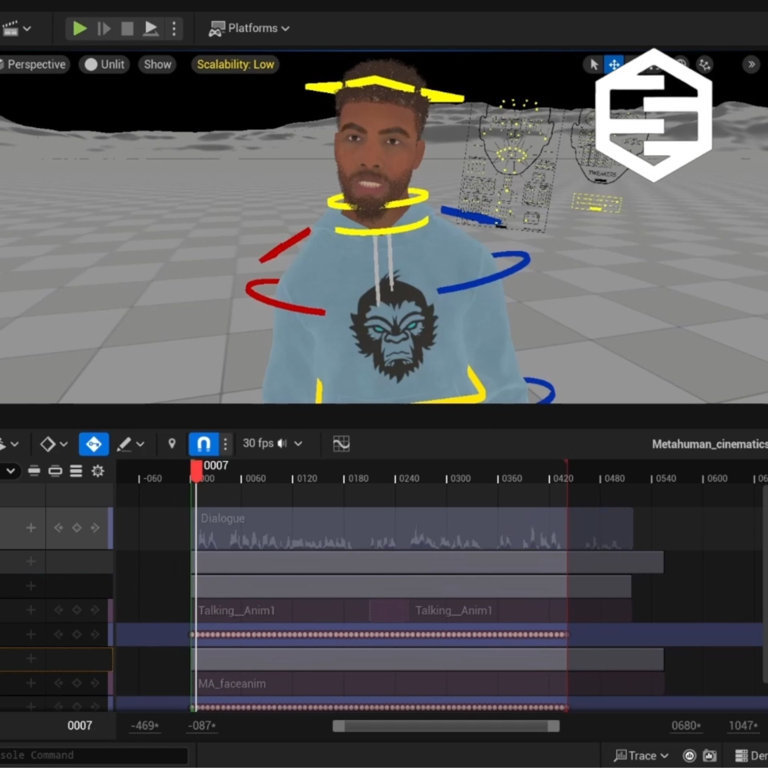Add a section on the MA_faceanim track
This screenshot has width=768, height=768.
pos(31,683)
